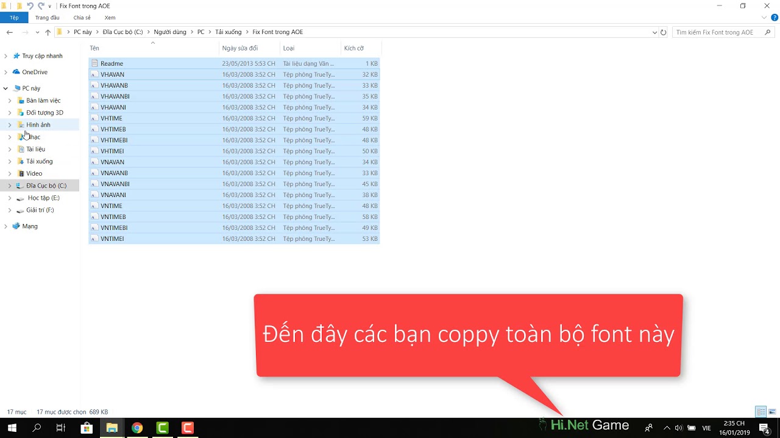Open the Xem ribbon tab
The width and height of the screenshot is (780, 438).
coord(110,18)
